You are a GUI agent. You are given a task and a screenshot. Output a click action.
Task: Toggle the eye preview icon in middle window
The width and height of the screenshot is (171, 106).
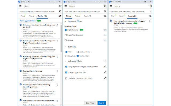[x=105, y=16]
